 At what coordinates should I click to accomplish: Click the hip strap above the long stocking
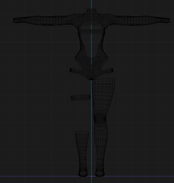tap(107, 71)
